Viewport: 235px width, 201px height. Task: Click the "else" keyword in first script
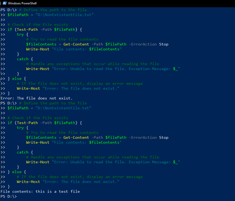(x=17, y=79)
